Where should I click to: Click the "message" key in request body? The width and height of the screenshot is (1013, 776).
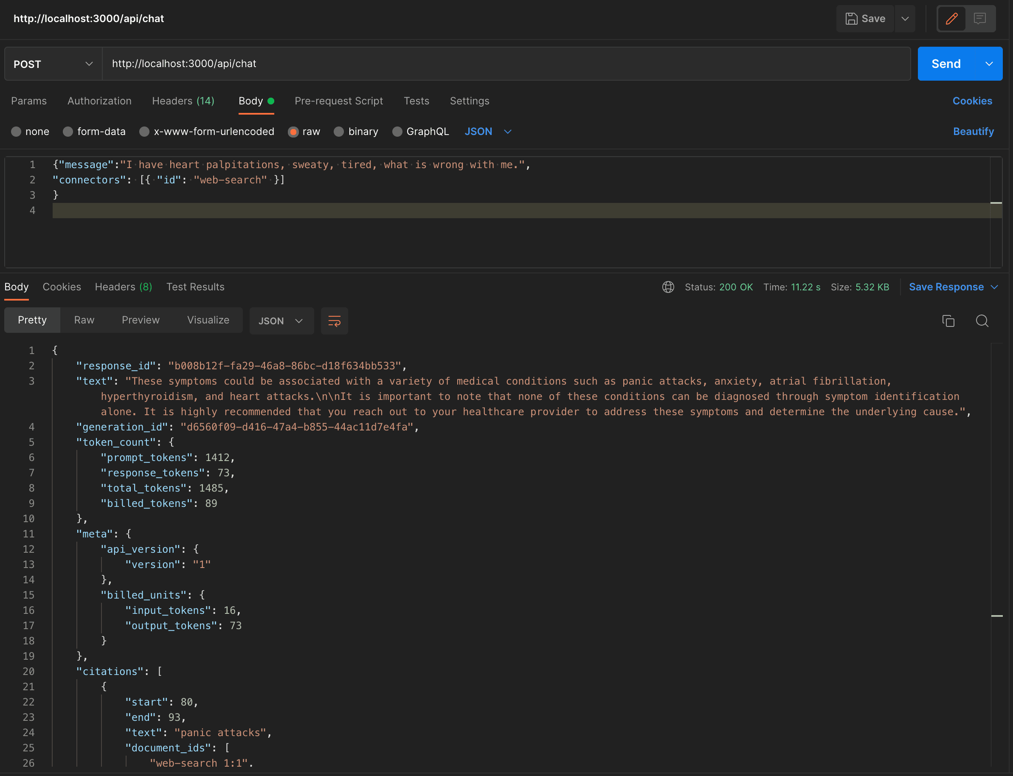tap(86, 164)
